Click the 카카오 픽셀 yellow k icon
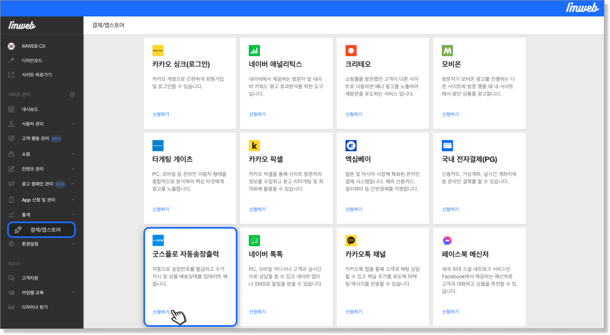This screenshot has height=335, width=610. click(254, 145)
